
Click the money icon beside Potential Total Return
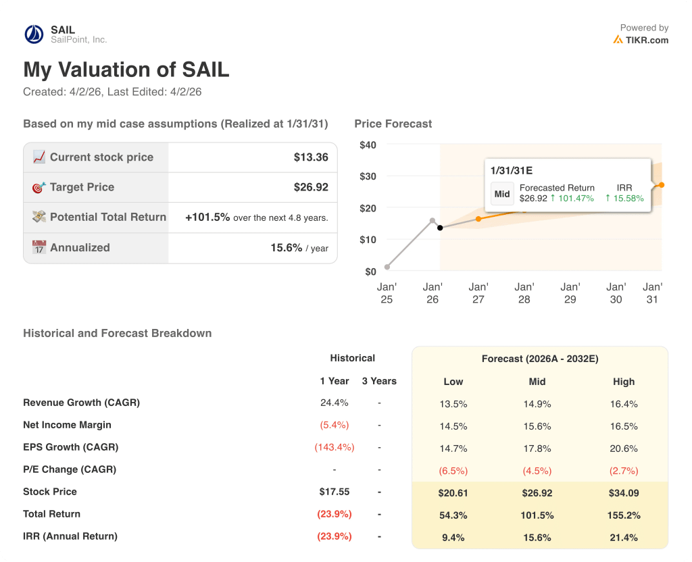(x=39, y=218)
